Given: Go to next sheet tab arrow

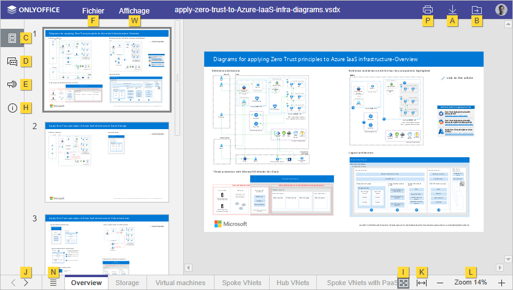Looking at the screenshot, I should pos(26,283).
